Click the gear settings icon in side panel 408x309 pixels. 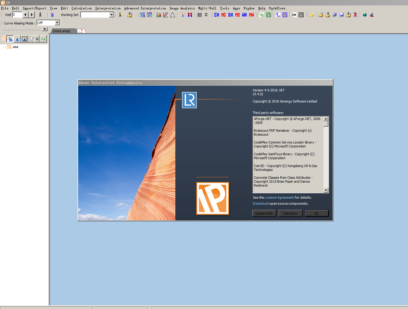[37, 39]
